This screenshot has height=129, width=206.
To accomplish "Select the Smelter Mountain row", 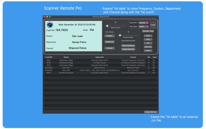I will point(101,73).
